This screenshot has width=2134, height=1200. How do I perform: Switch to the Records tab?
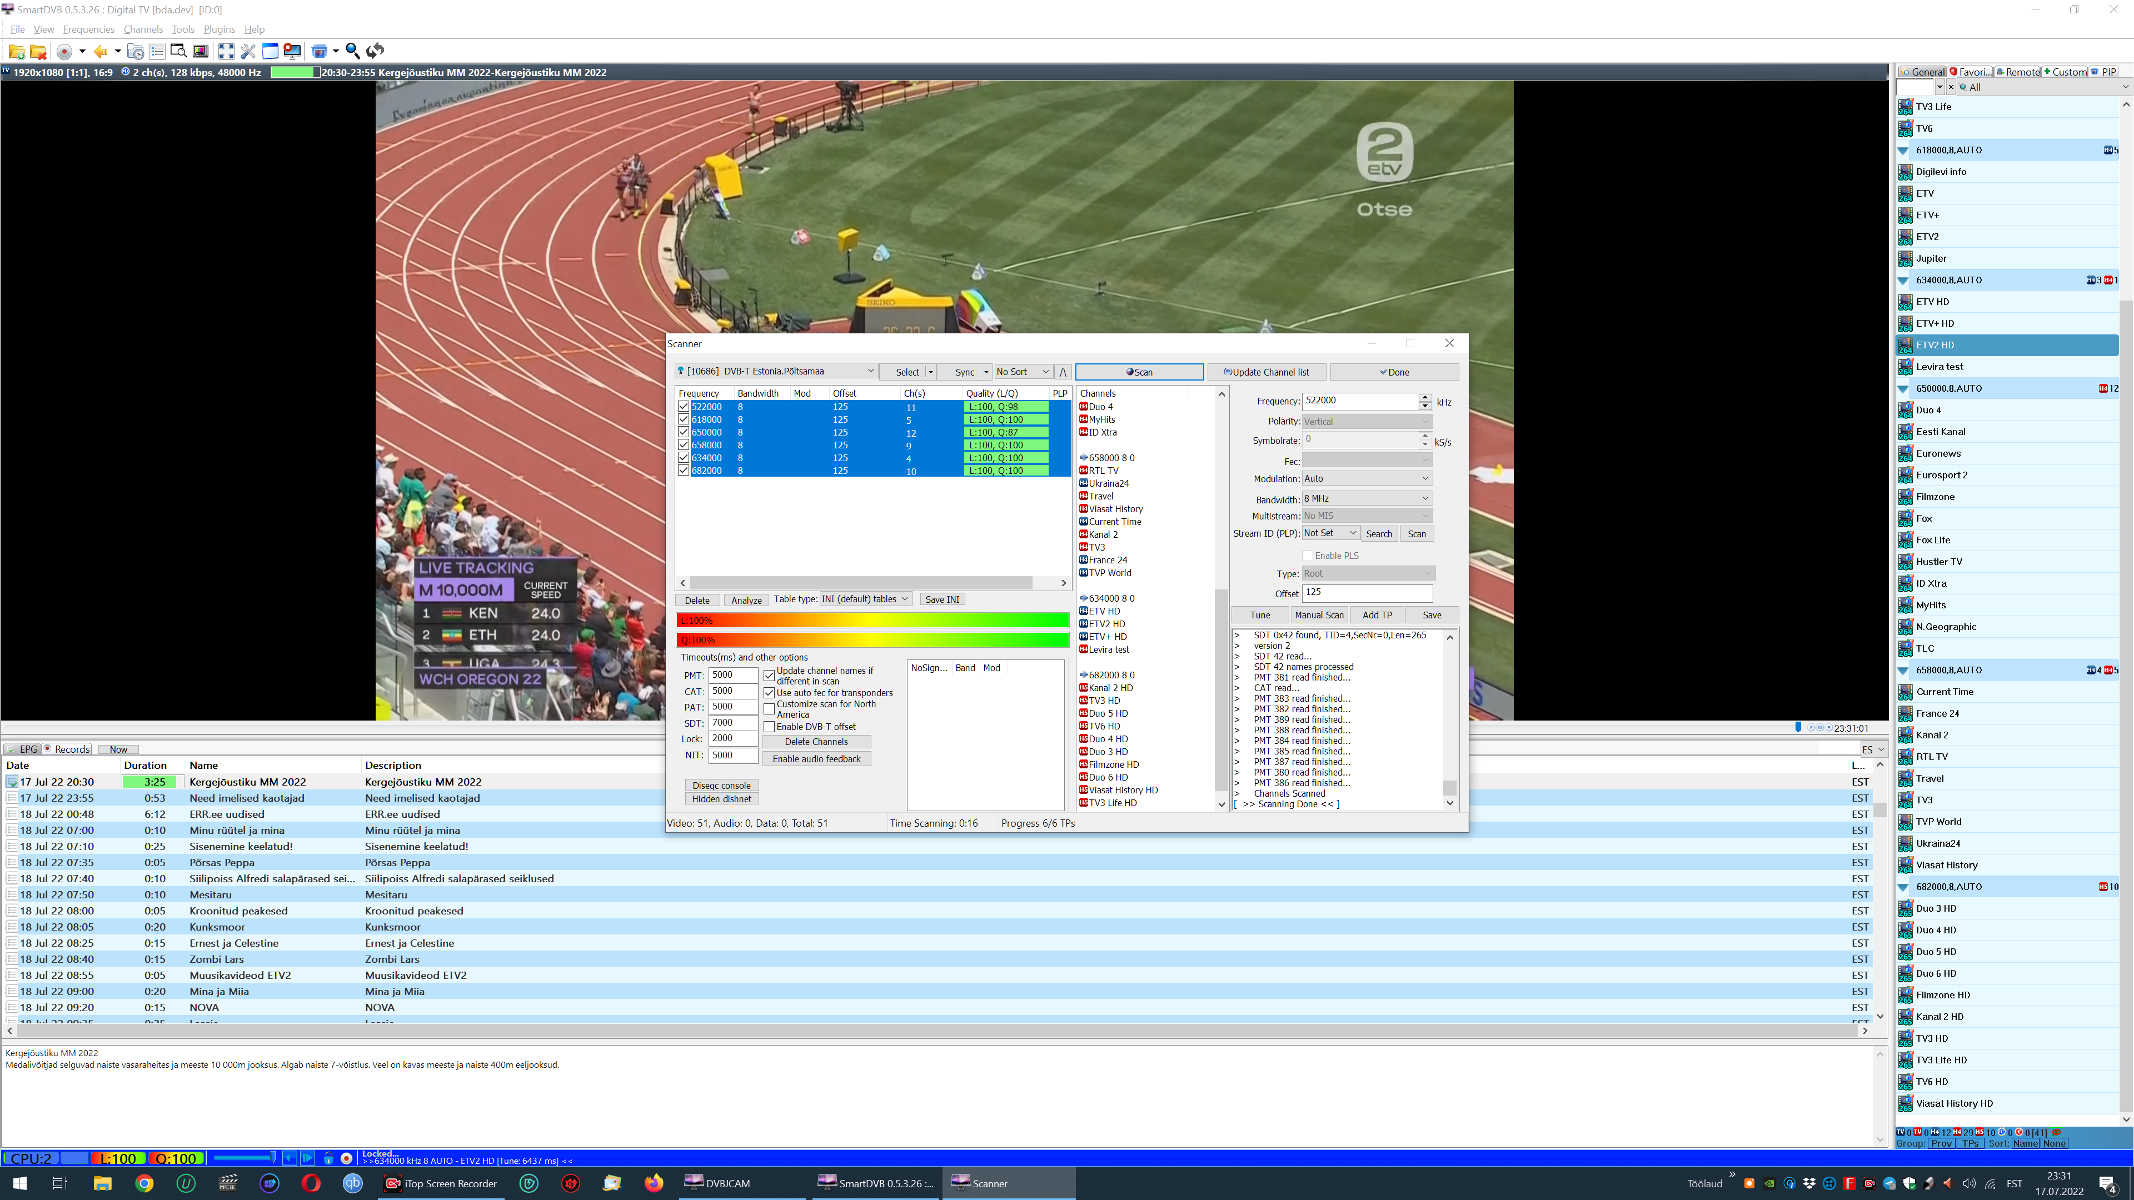[67, 749]
